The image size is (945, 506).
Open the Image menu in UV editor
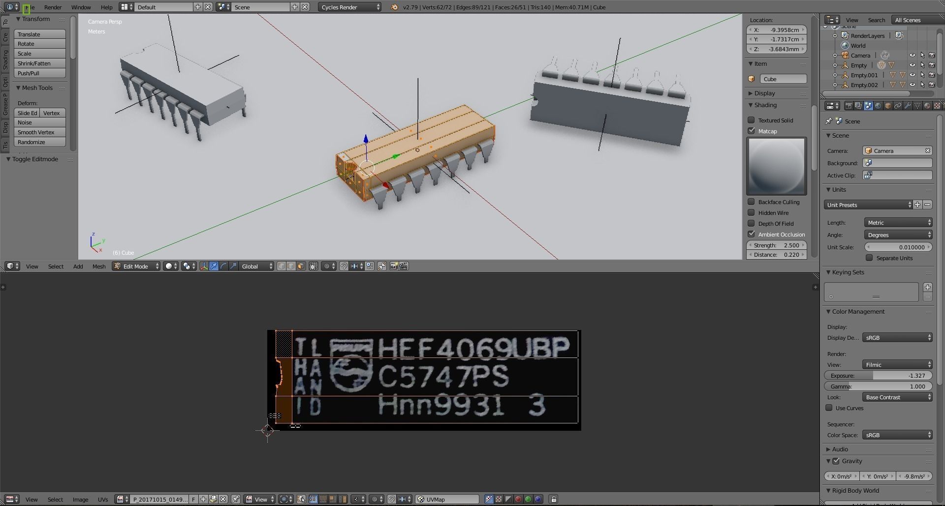[80, 499]
